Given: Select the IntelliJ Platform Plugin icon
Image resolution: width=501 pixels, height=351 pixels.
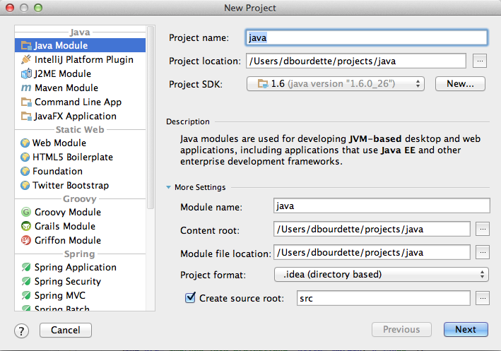Looking at the screenshot, I should [x=26, y=59].
